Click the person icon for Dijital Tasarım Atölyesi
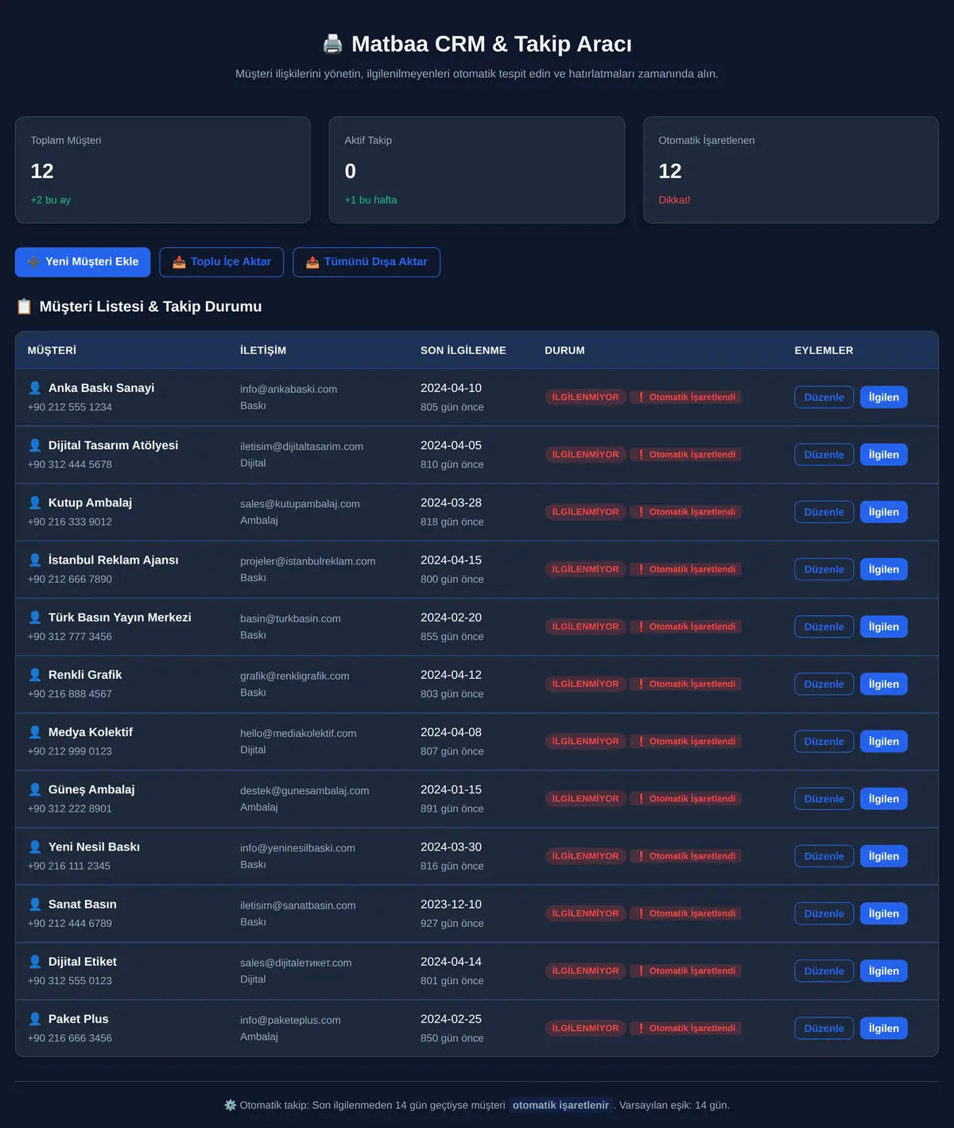 click(x=35, y=445)
